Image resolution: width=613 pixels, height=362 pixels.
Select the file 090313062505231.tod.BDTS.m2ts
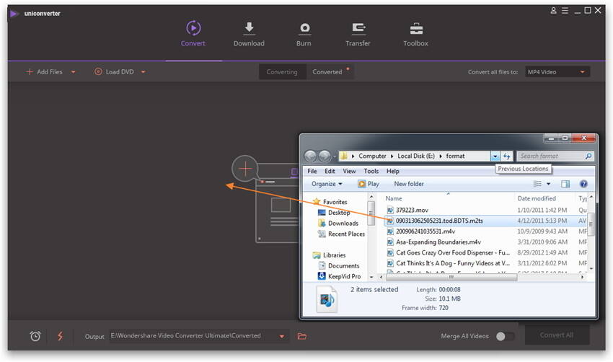(x=435, y=221)
